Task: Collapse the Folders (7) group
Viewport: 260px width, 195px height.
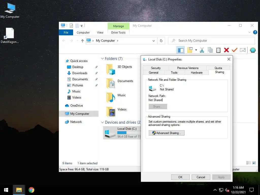Action: [x=102, y=59]
